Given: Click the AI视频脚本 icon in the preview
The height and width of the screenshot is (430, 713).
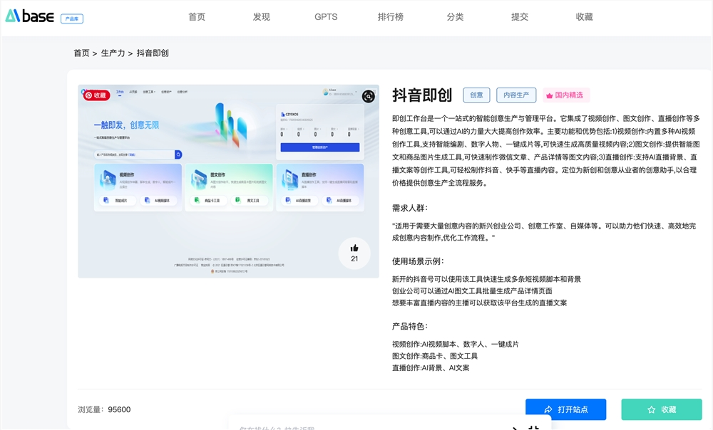Looking at the screenshot, I should point(148,199).
